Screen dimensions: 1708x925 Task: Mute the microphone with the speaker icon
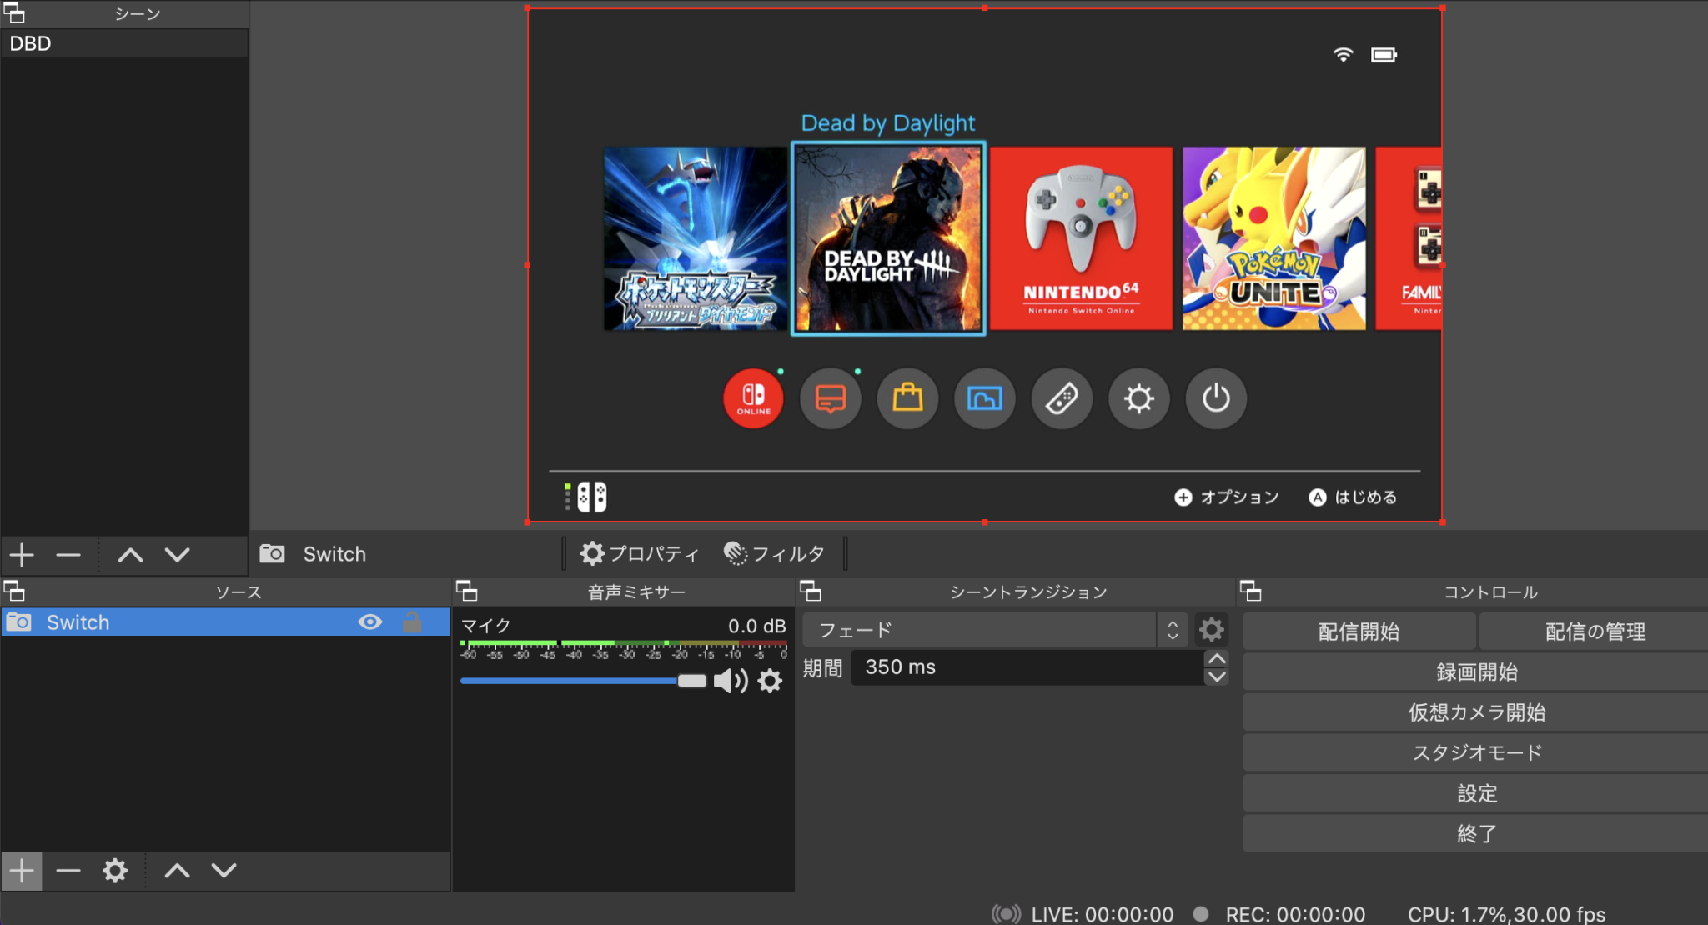click(x=729, y=681)
